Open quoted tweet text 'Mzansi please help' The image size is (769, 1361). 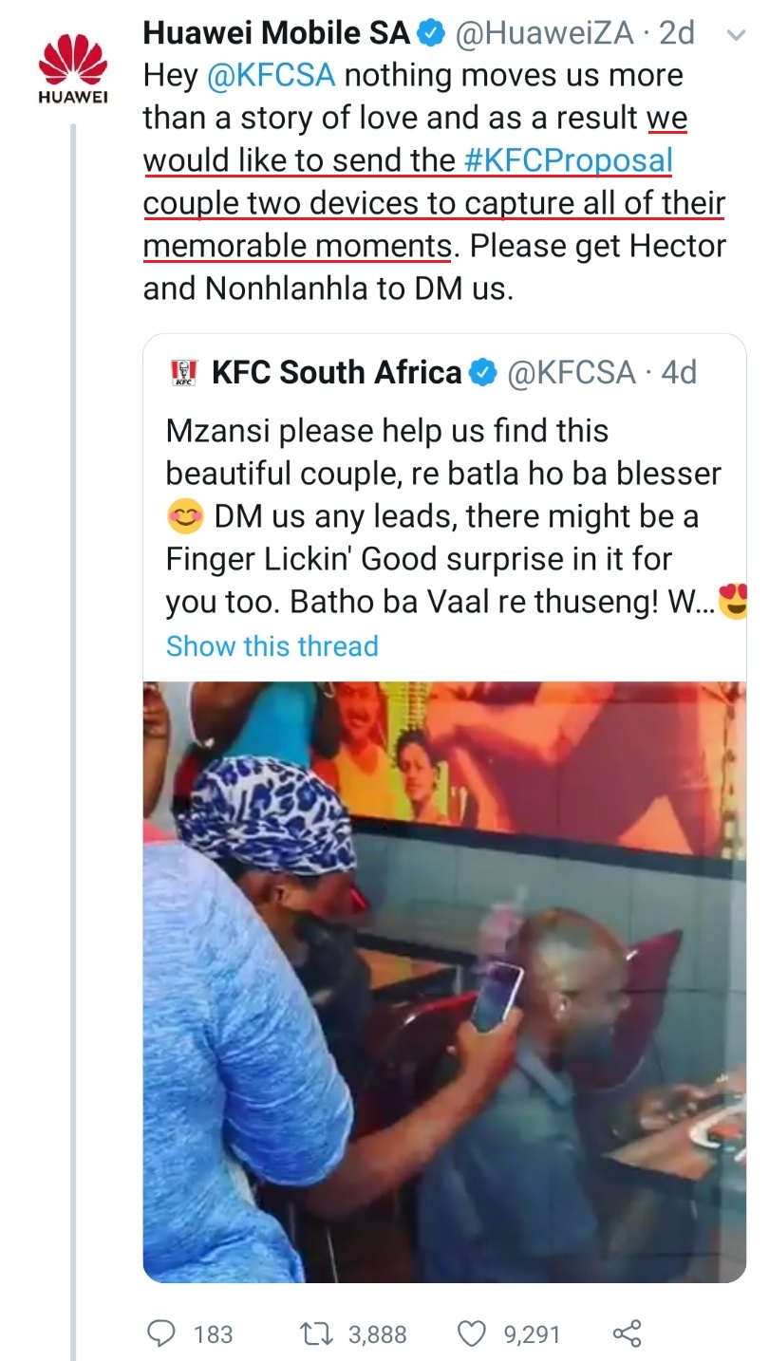[x=386, y=431]
